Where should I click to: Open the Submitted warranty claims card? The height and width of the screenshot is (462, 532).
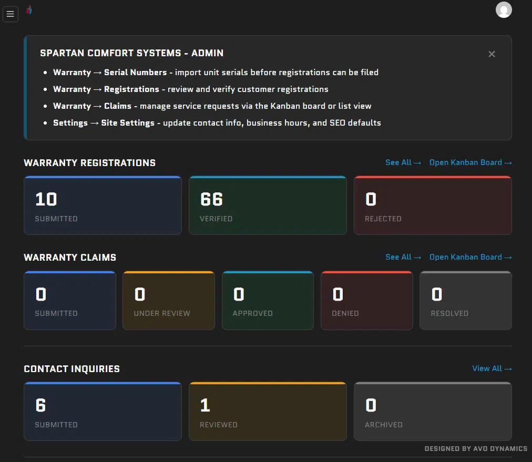(x=70, y=300)
